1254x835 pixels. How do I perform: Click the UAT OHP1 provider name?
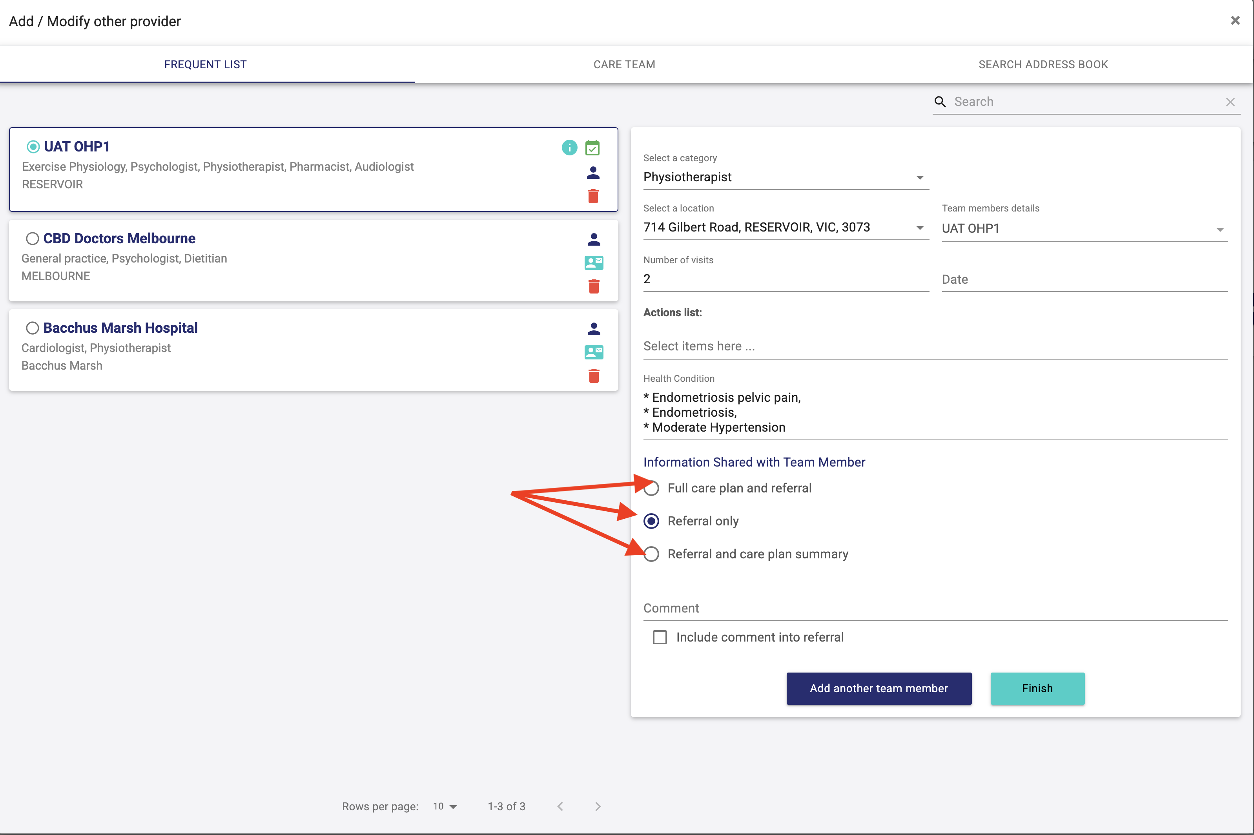click(77, 146)
